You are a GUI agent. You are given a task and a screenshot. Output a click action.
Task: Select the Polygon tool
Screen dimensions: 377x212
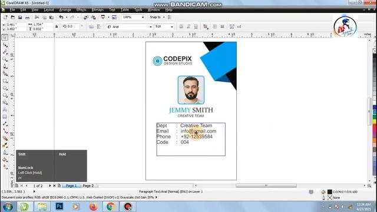click(5, 95)
